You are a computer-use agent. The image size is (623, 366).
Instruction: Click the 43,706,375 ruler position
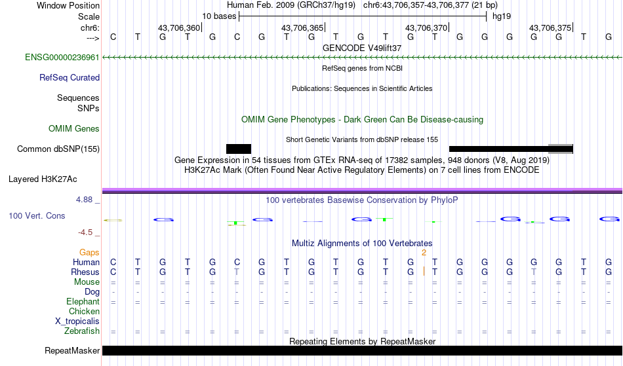tap(550, 27)
